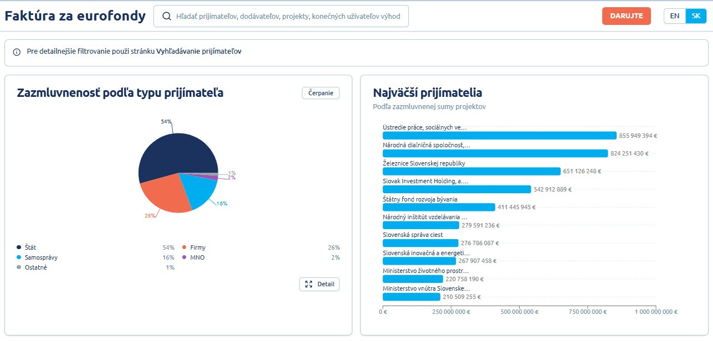
Task: Click the Ostatné legend dot
Action: pos(19,267)
